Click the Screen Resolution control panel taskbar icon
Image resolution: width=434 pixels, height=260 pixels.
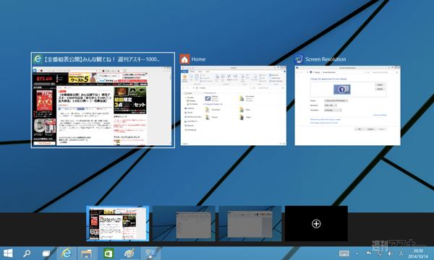coord(150,253)
